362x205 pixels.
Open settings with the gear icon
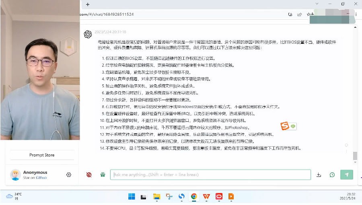point(68,175)
